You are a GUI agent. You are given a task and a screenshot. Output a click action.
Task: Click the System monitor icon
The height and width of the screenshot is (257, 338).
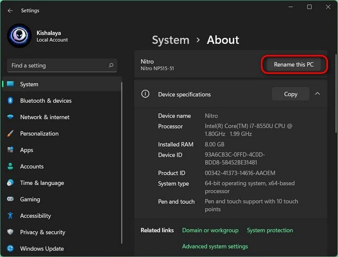[11, 84]
